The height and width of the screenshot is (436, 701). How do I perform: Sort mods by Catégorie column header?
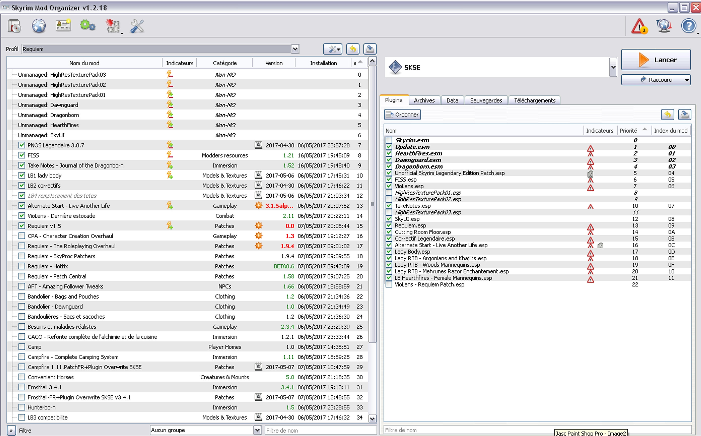coord(225,63)
